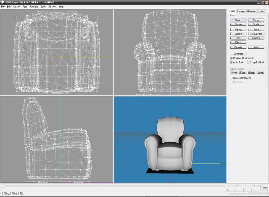
Task: Pick the Cylinder primitive tool
Action: click(256, 38)
